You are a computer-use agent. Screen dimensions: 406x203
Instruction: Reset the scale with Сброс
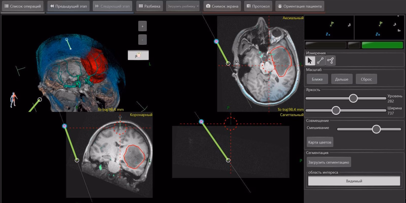point(366,79)
